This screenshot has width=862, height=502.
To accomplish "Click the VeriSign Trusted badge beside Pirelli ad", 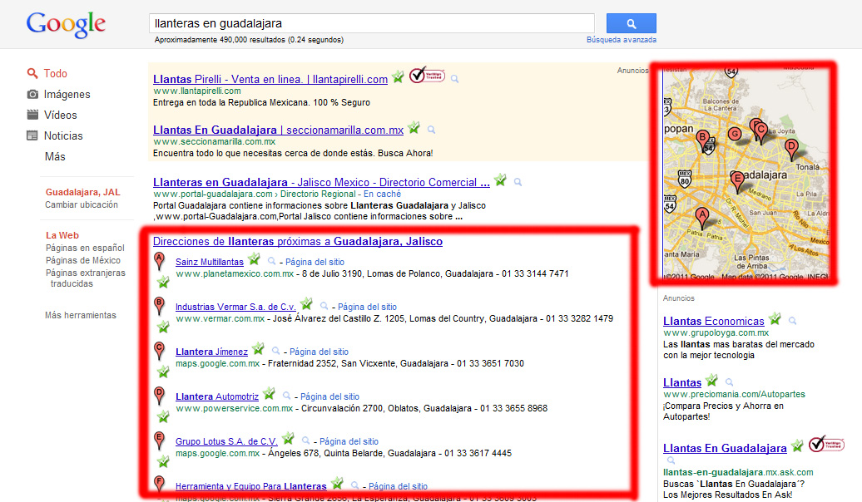I will 427,76.
